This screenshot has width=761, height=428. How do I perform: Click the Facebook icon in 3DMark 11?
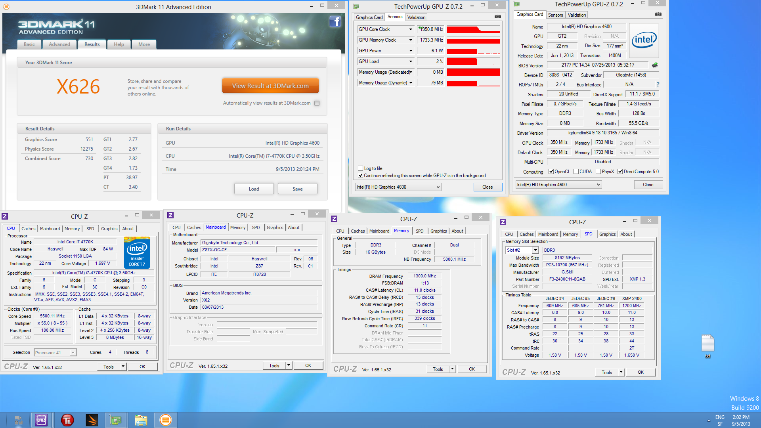coord(335,21)
